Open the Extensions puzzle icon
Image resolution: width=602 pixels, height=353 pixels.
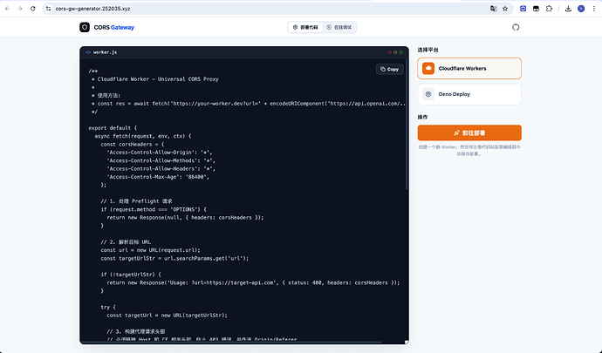point(549,9)
